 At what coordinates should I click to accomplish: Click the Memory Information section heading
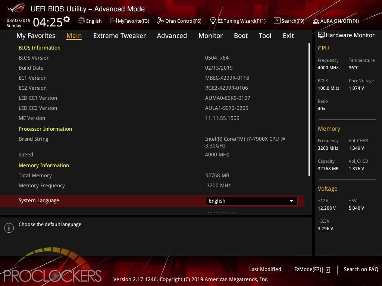coord(44,165)
